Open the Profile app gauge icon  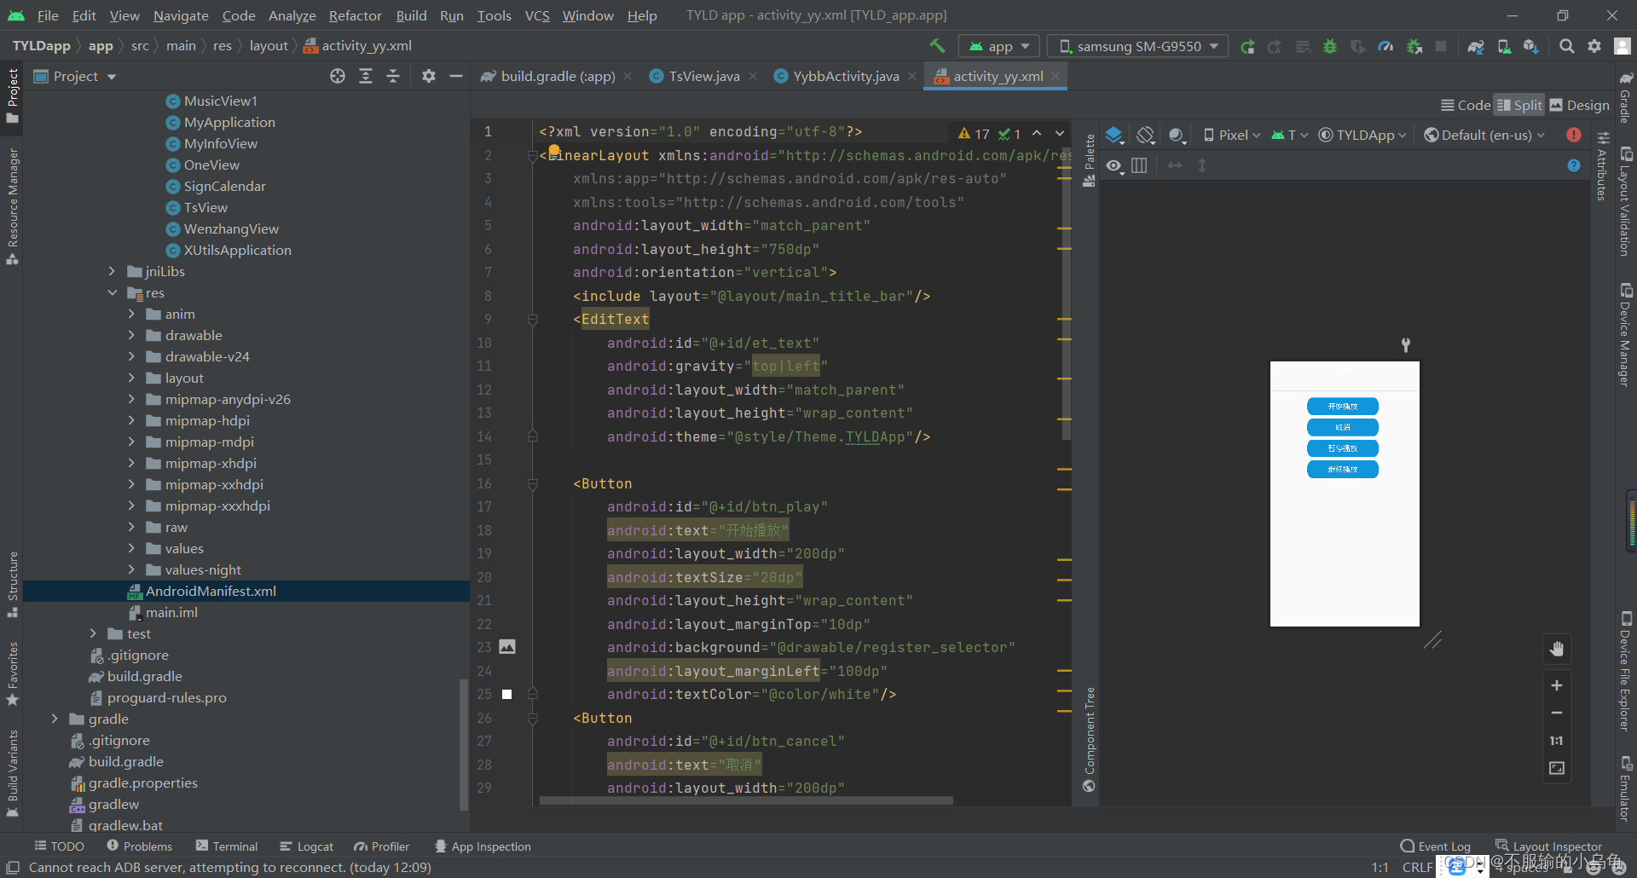click(1385, 47)
